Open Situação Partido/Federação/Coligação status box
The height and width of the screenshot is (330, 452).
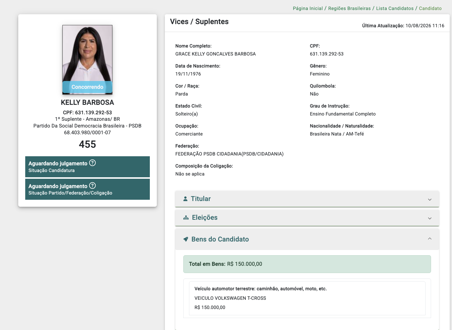(87, 189)
